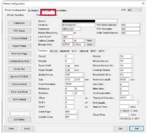Expand the Code Page dropdown
146x133 pixels.
click(72, 112)
